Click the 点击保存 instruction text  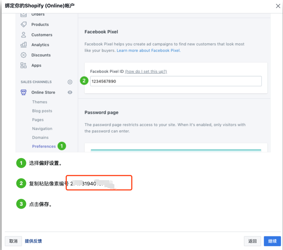(x=41, y=204)
